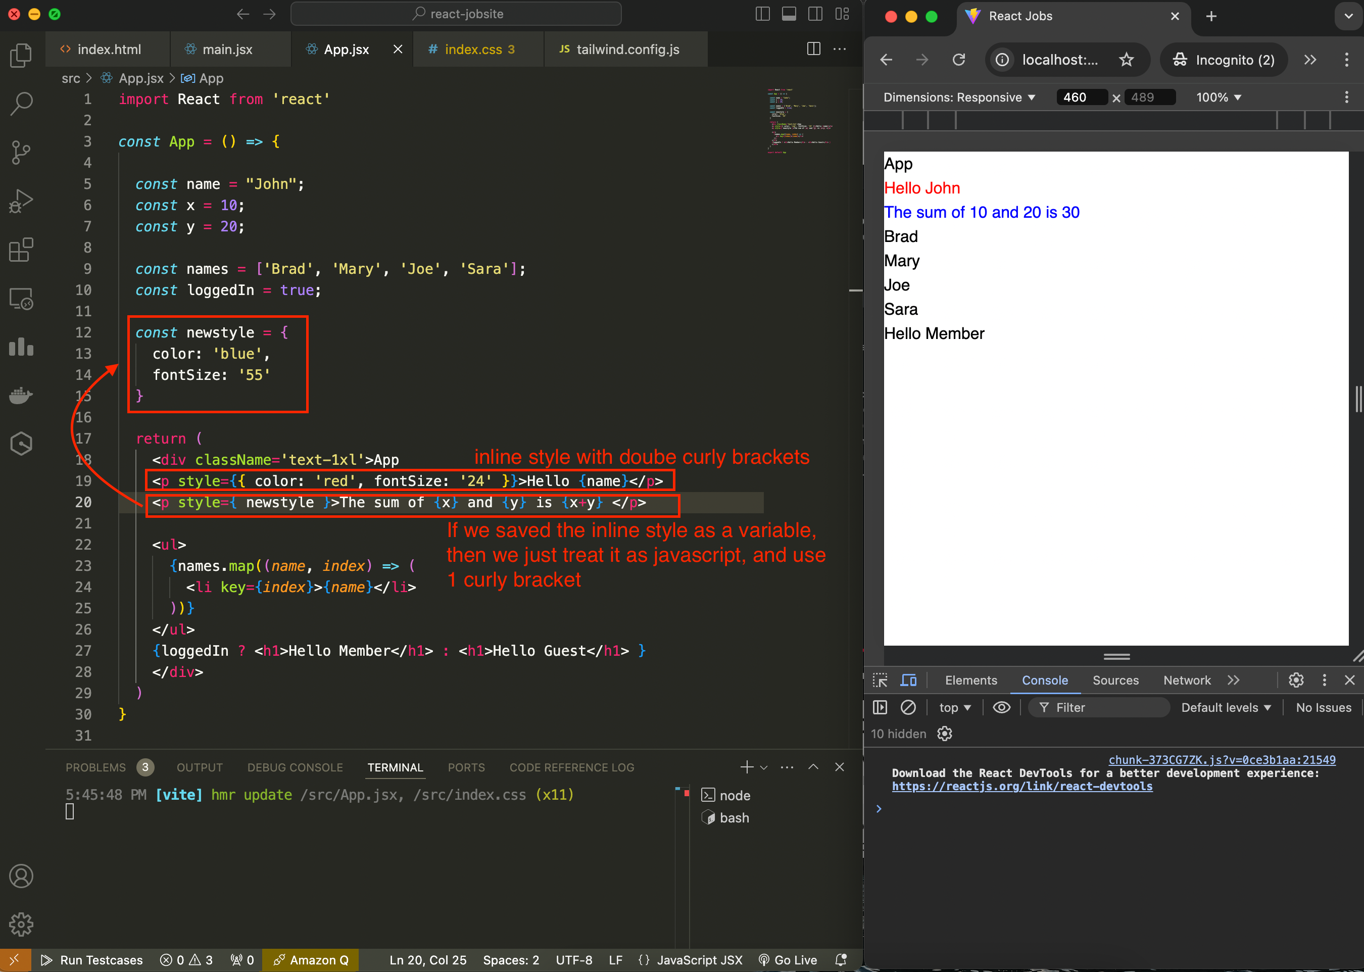This screenshot has width=1364, height=972.
Task: Reload the page in Chrome
Action: click(x=959, y=60)
